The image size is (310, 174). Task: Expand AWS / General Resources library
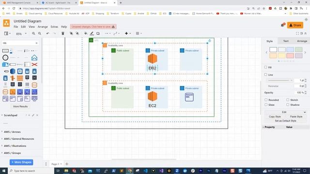coord(19,139)
